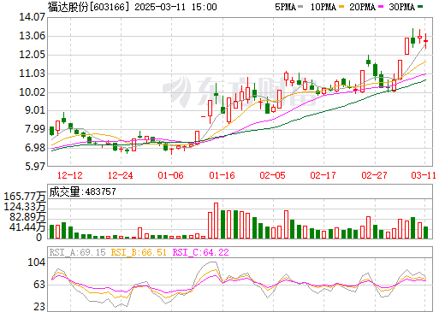Click the 165.77万 volume axis label
445x312 pixels.
(25, 197)
